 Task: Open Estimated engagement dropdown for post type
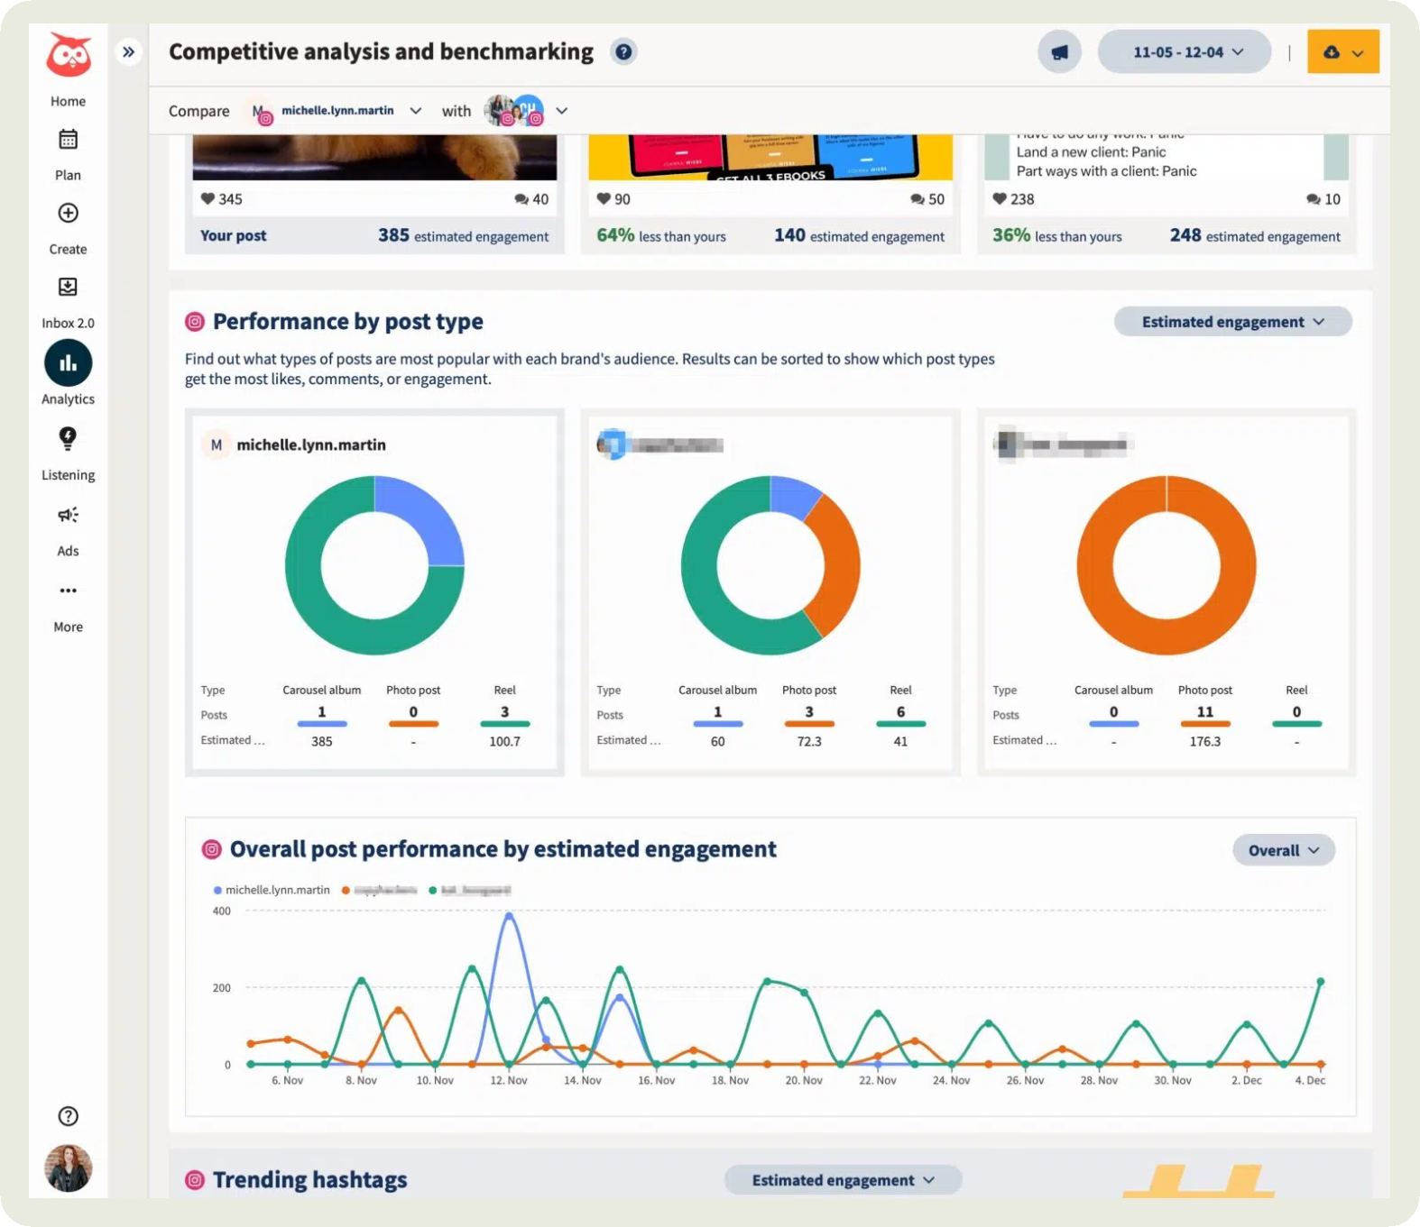(1232, 322)
